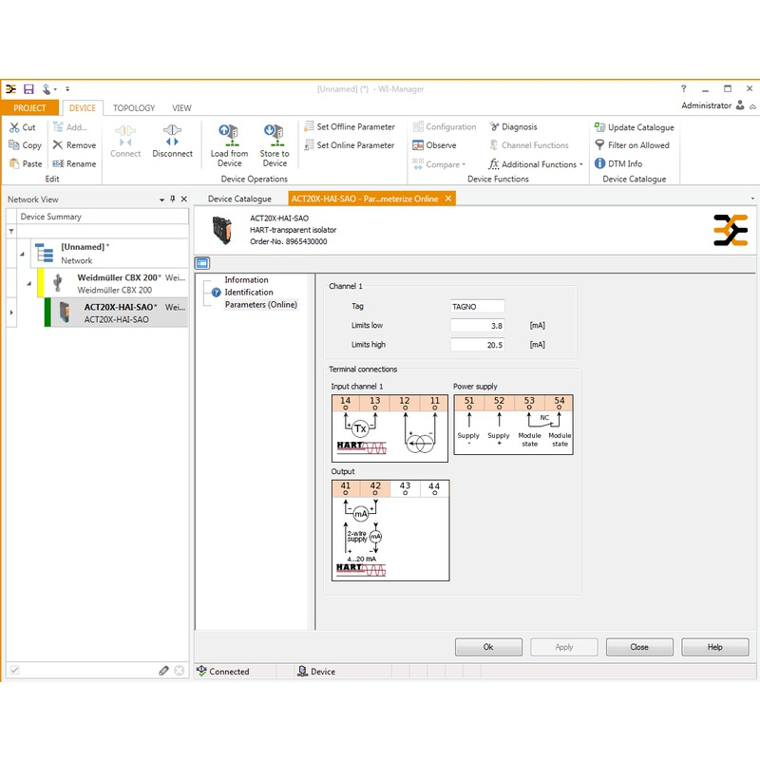Open the document tabs overflow arrow
This screenshot has height=760, width=760.
[x=752, y=199]
